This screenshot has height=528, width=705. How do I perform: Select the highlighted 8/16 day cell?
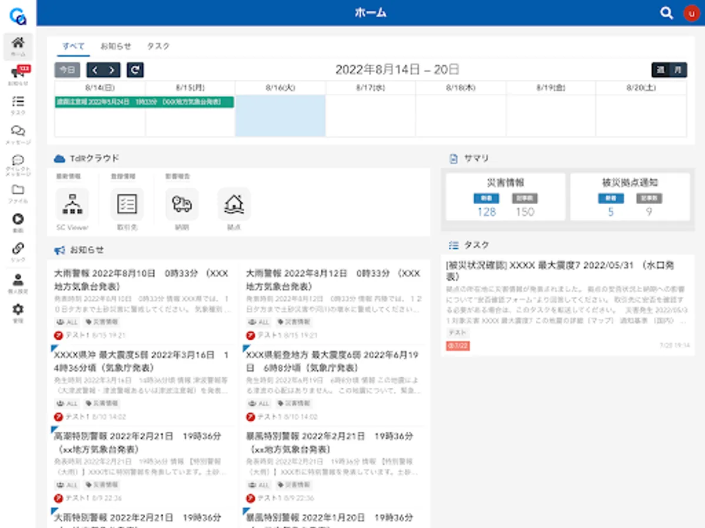click(280, 116)
